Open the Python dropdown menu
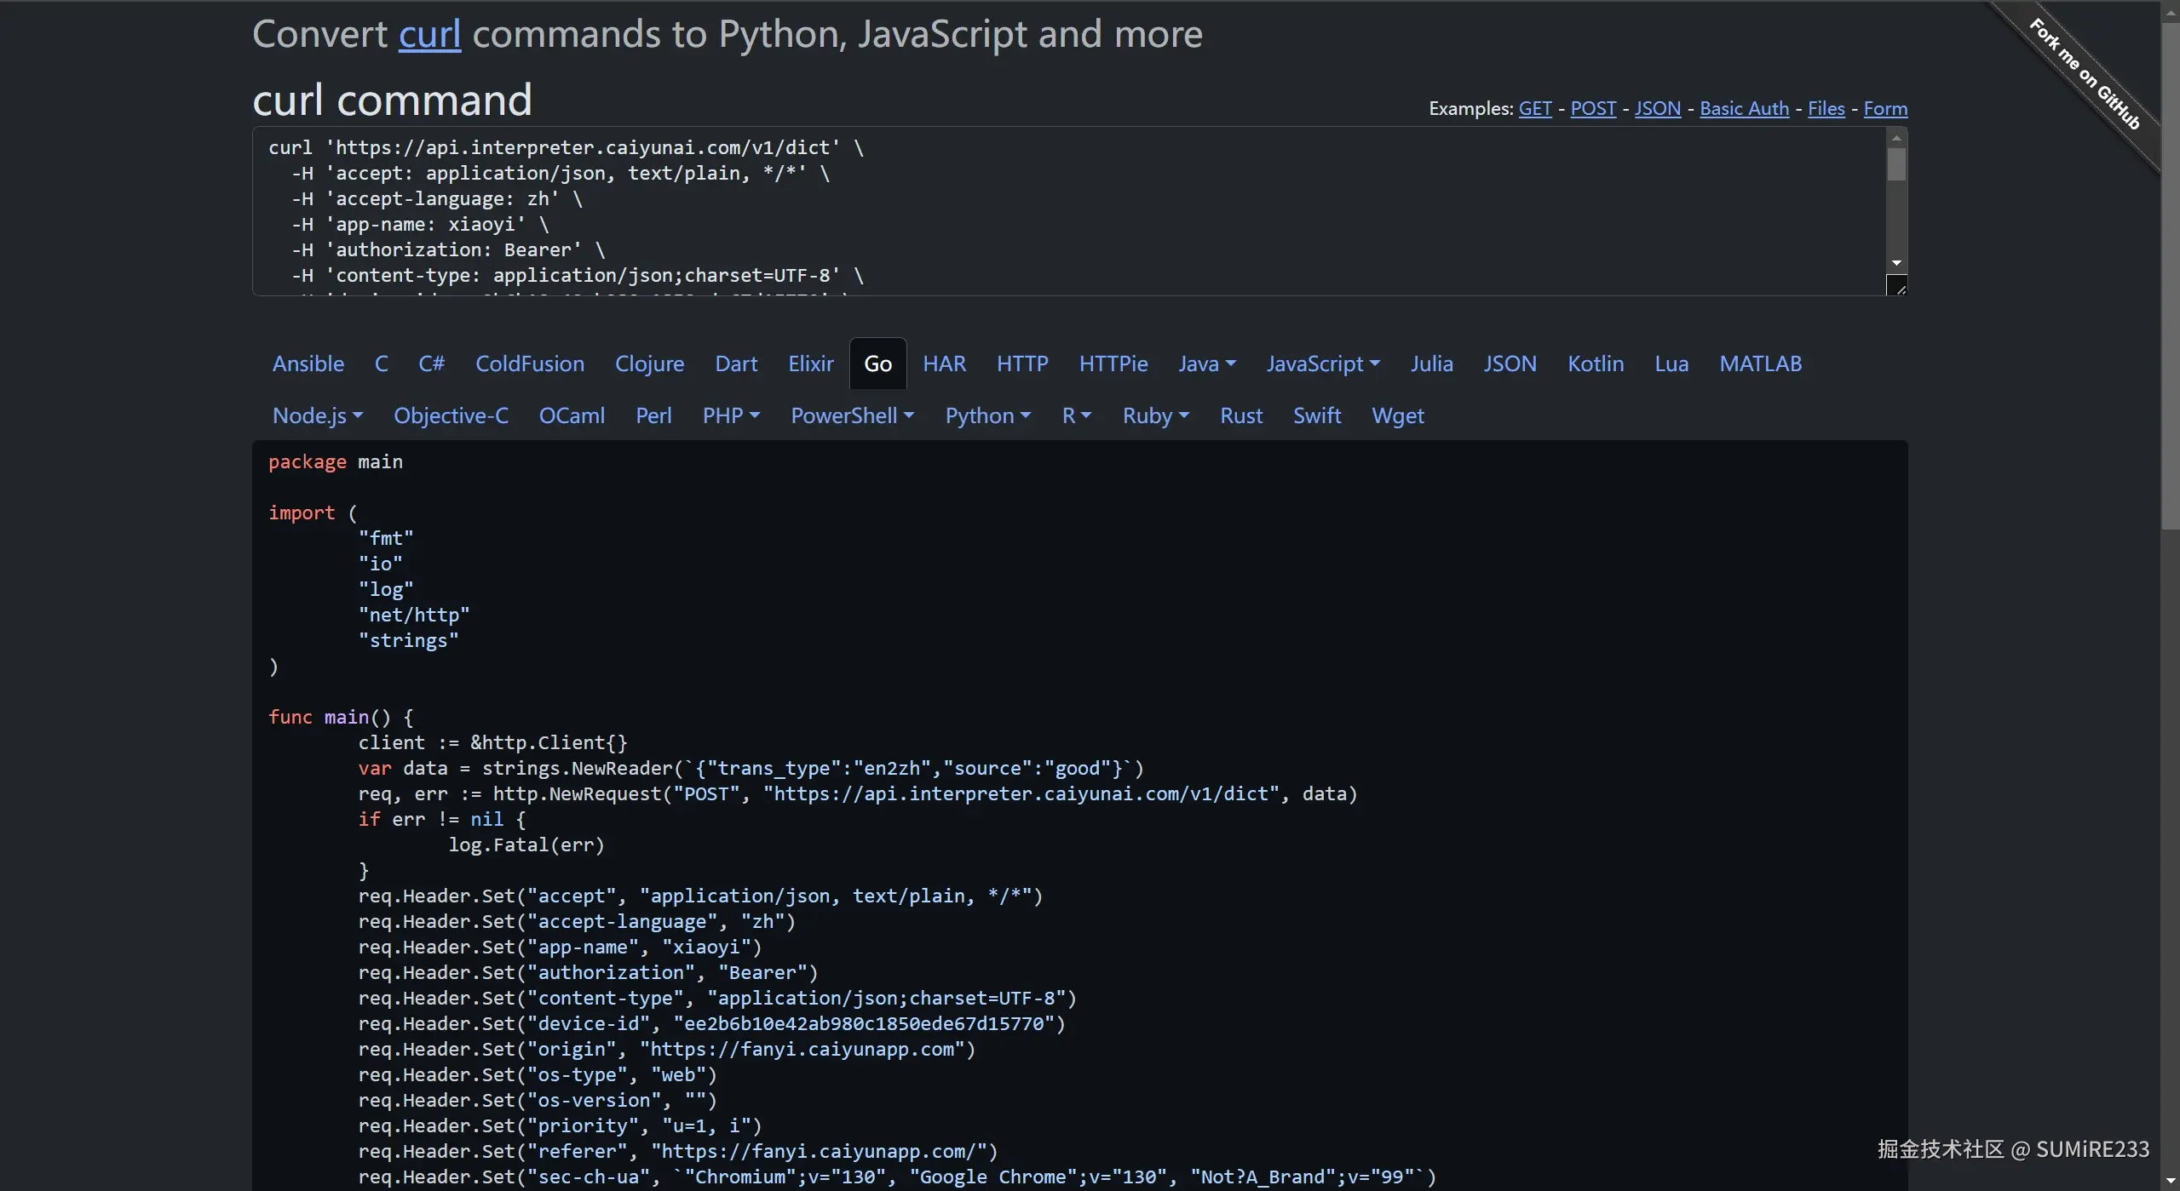2180x1191 pixels. pos(987,416)
